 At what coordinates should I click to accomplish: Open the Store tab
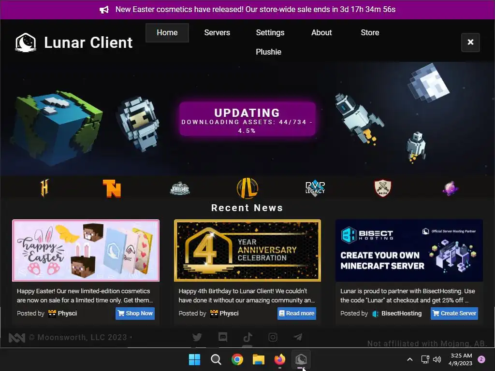click(370, 33)
